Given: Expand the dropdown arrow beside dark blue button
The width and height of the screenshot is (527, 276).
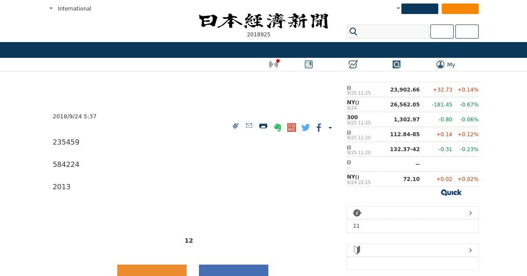Looking at the screenshot, I should [398, 8].
